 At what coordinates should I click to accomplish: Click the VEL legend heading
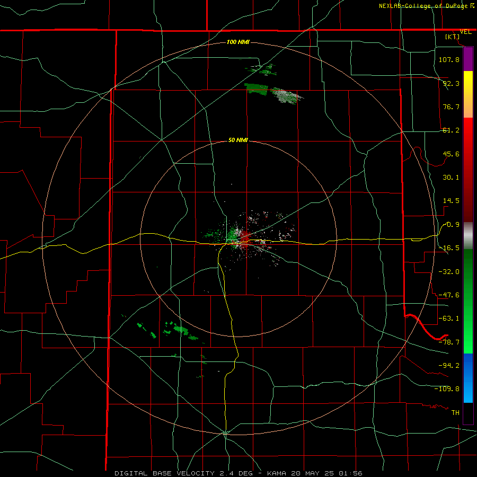point(465,32)
